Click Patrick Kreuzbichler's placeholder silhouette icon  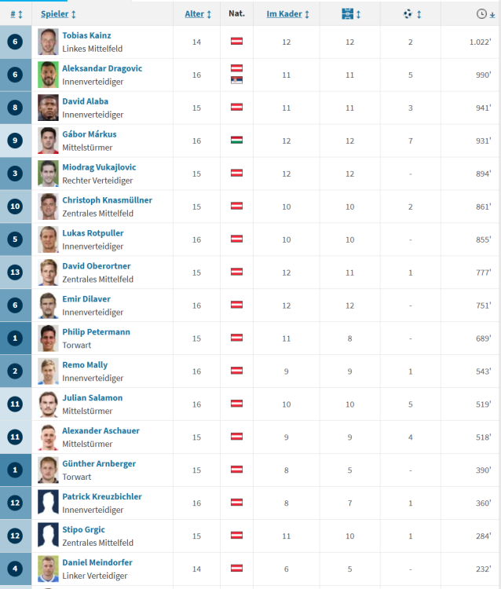click(48, 502)
